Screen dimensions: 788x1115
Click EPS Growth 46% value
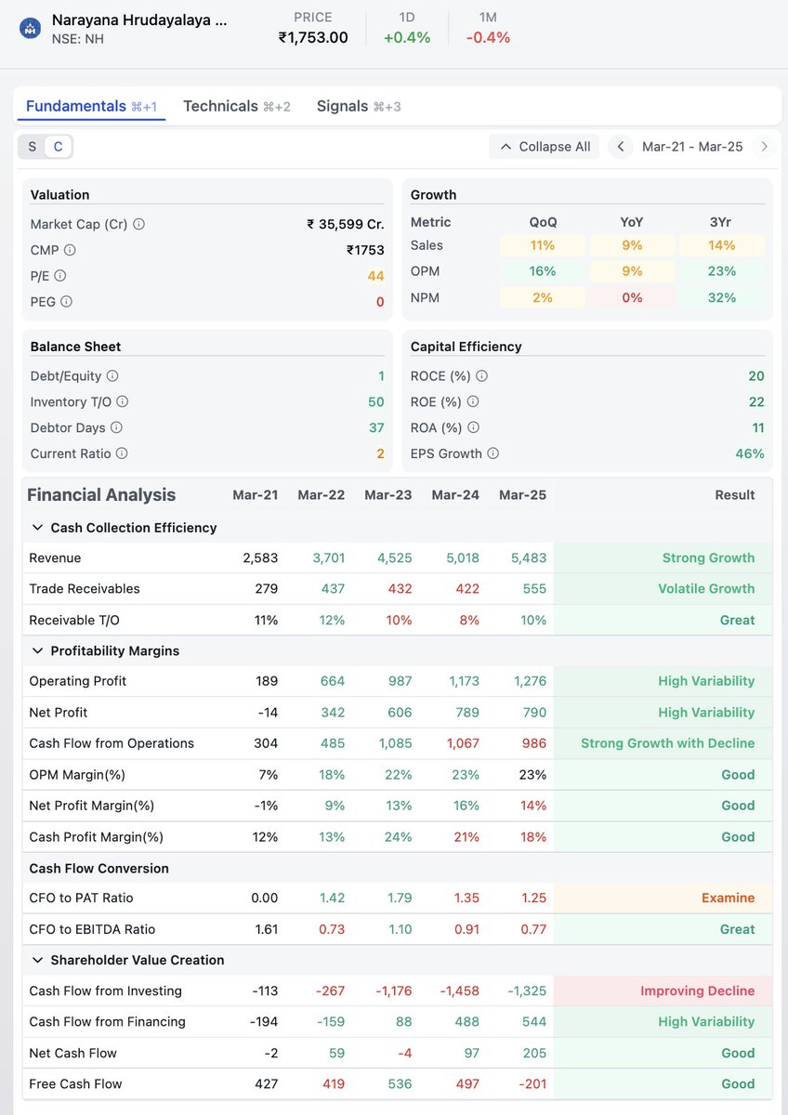(x=750, y=454)
